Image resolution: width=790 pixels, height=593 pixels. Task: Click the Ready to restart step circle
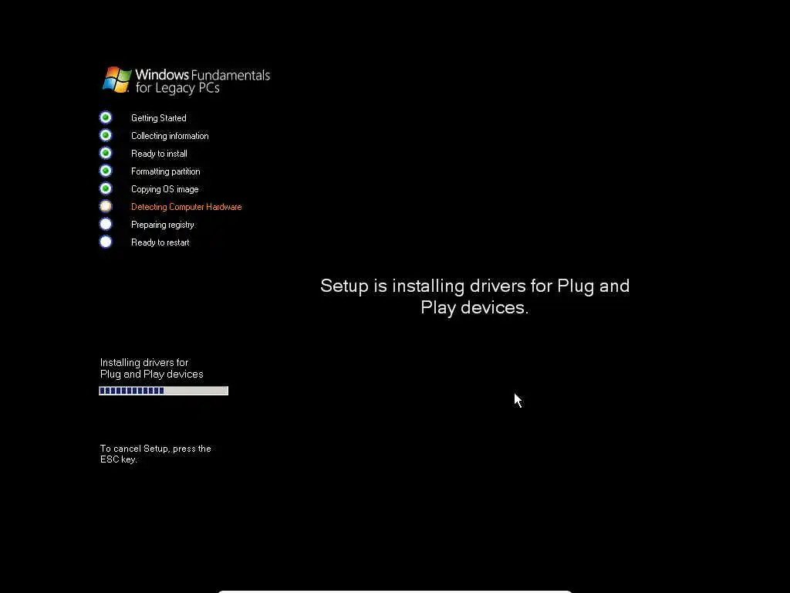coord(106,242)
